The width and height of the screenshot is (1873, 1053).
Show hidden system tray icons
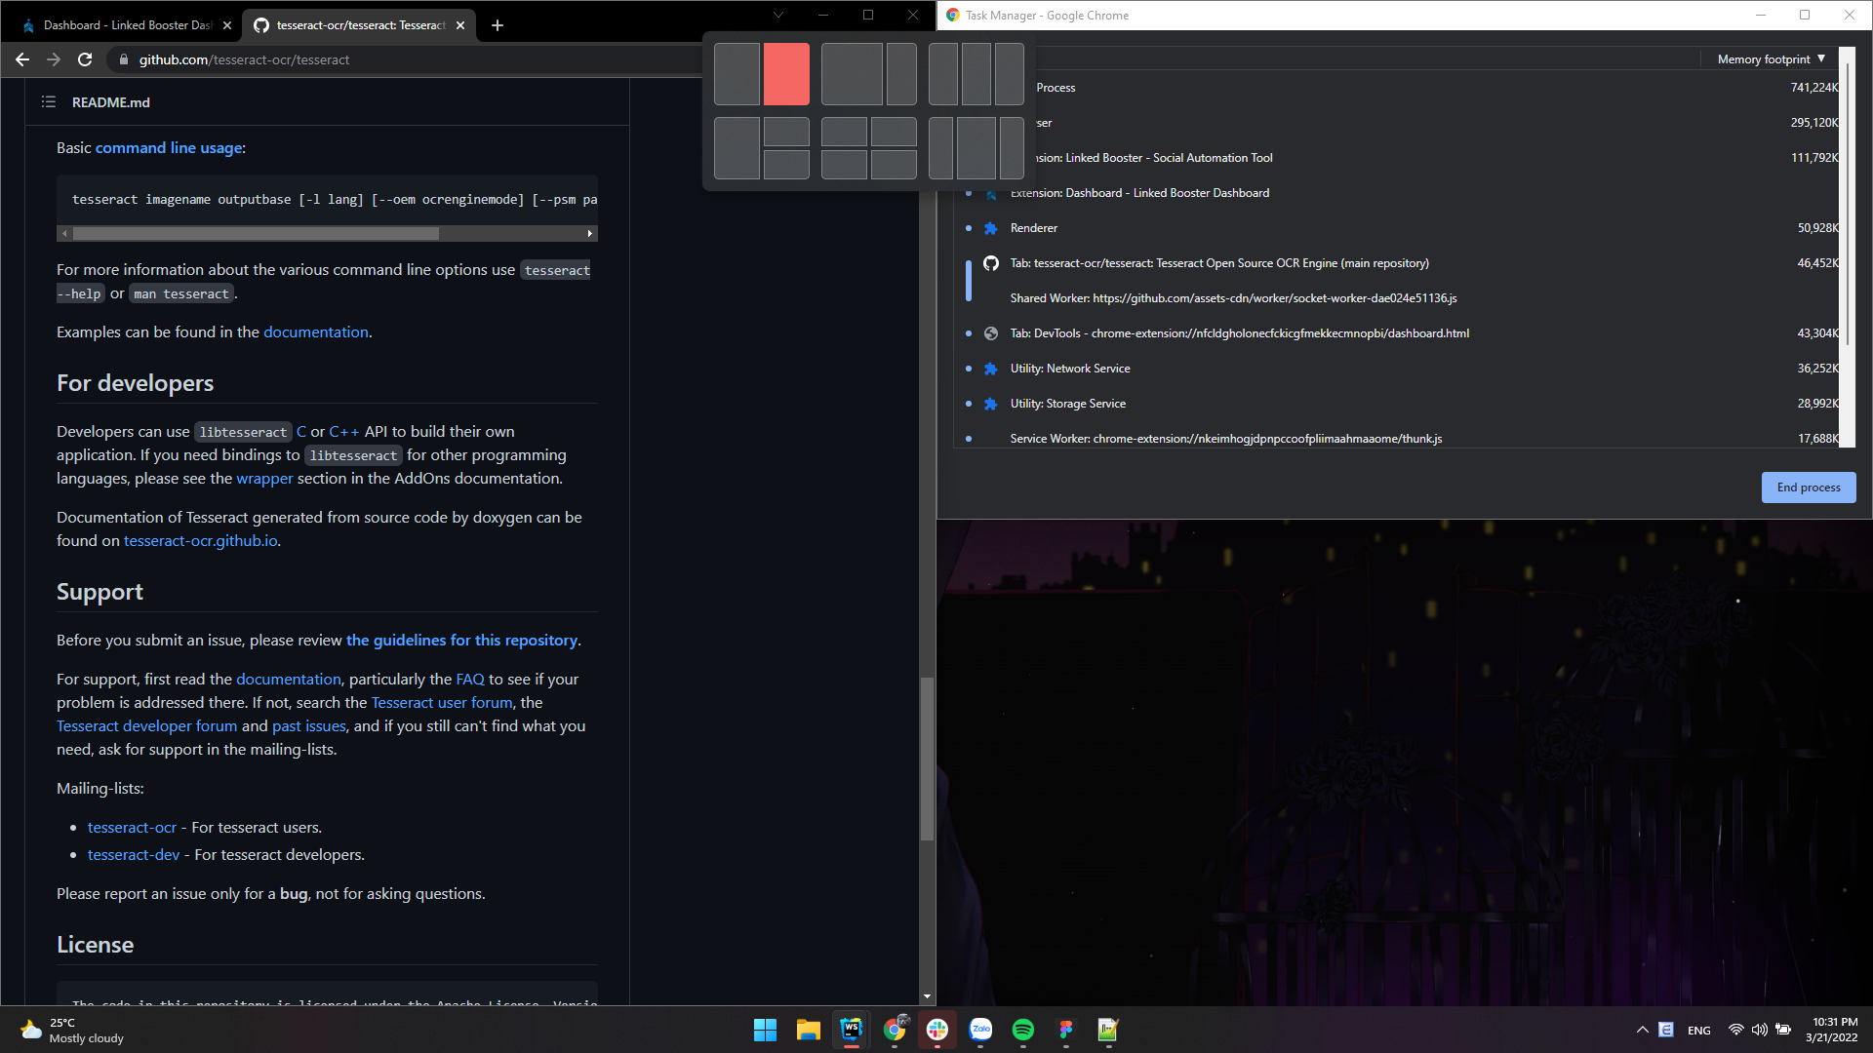(1643, 1030)
